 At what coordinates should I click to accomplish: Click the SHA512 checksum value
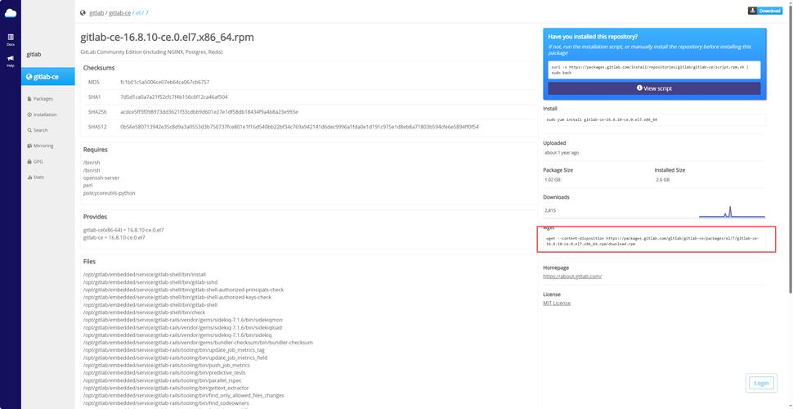coord(299,127)
